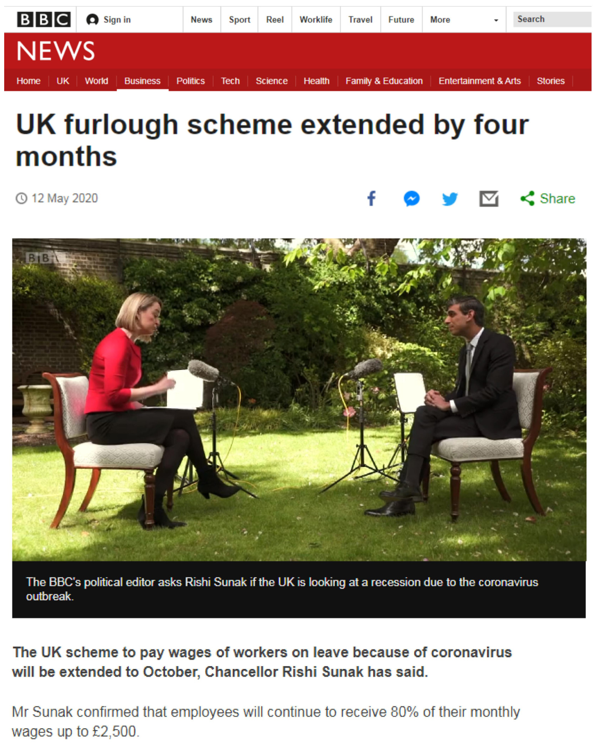Play the Rishi Sunak interview video

299,400
